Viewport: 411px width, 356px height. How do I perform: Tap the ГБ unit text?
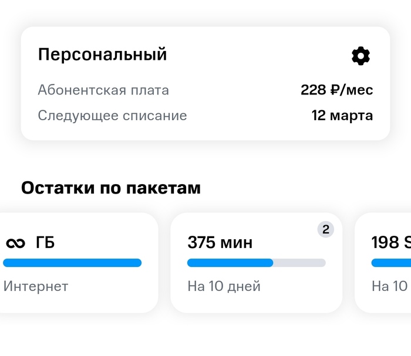[45, 242]
